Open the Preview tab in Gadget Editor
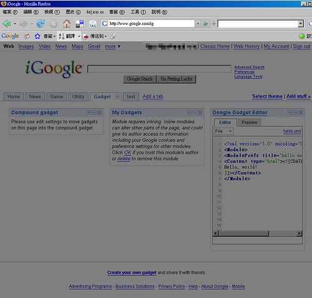312x298 pixels. click(249, 122)
